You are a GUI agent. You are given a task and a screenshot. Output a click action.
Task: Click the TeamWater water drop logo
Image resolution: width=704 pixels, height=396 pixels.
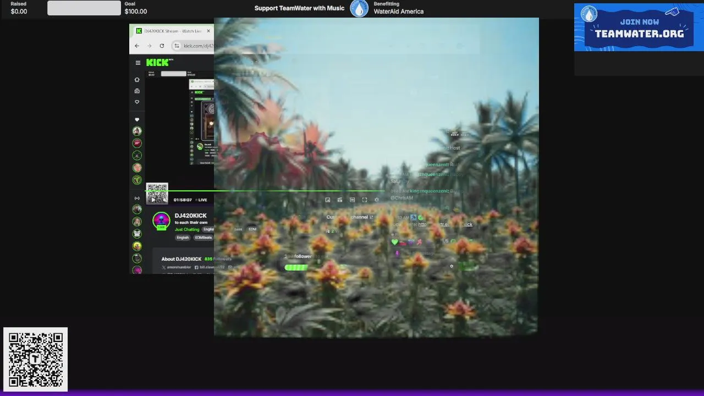[359, 8]
